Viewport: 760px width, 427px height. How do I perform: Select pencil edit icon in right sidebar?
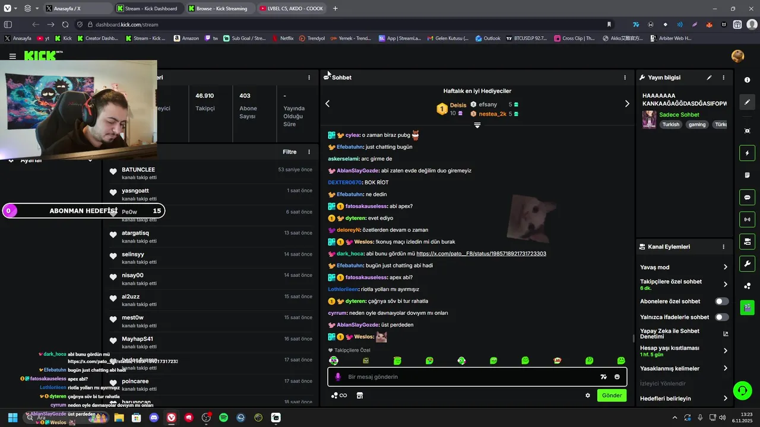tap(748, 102)
